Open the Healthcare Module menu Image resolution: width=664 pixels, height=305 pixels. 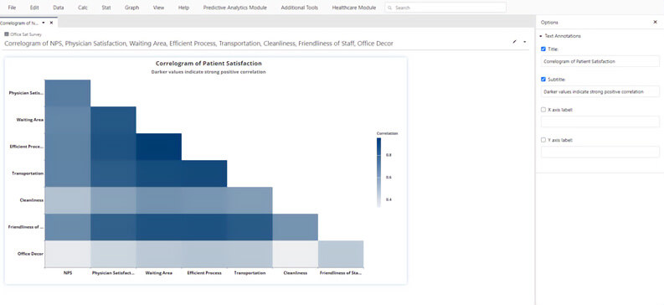[354, 8]
